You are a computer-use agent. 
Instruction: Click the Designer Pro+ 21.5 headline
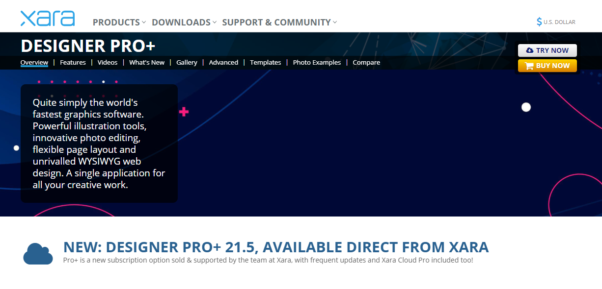coord(276,247)
